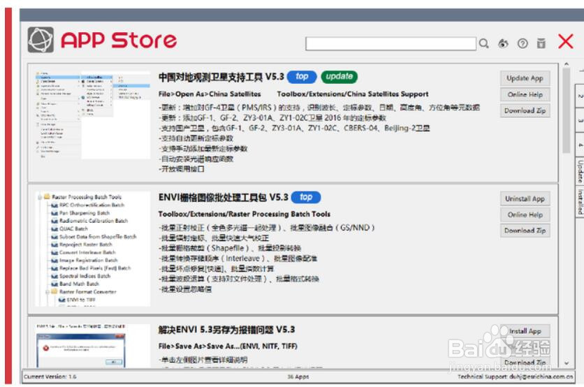Click the magnifier search icon
Screen dimensions: 584x387
[484, 43]
